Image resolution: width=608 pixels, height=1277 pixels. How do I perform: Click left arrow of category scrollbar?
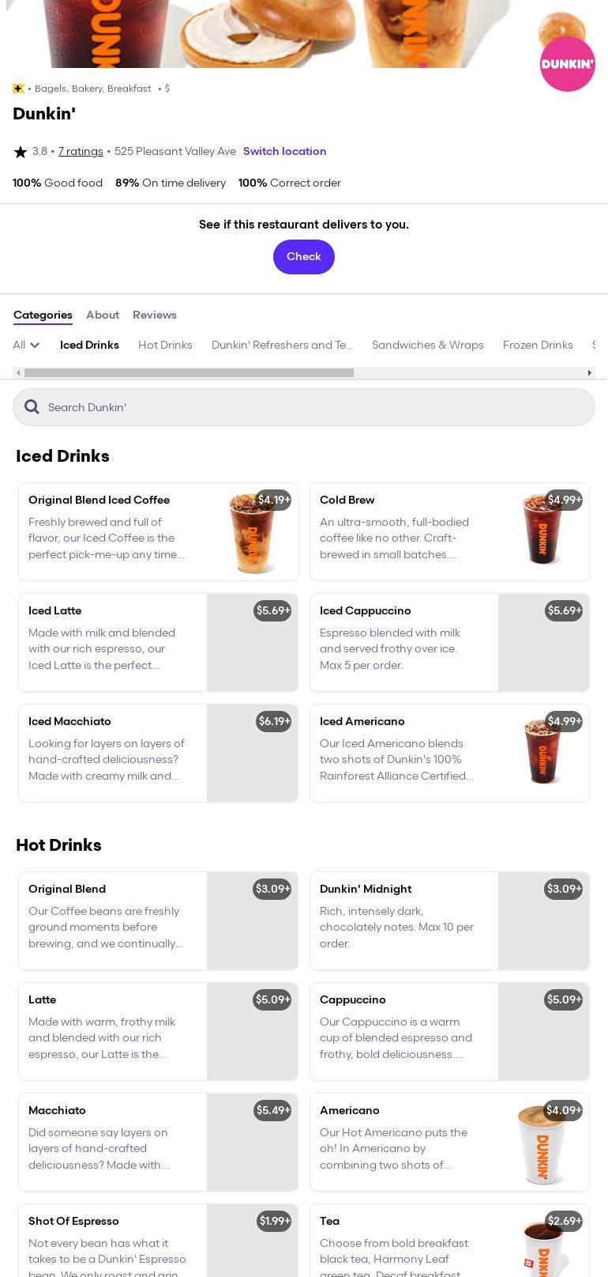[18, 372]
